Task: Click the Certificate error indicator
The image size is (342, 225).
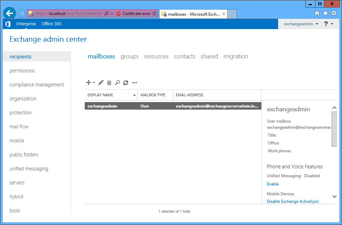Action: point(134,14)
